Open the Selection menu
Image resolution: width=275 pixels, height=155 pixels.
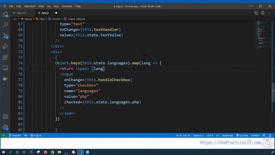click(30, 6)
